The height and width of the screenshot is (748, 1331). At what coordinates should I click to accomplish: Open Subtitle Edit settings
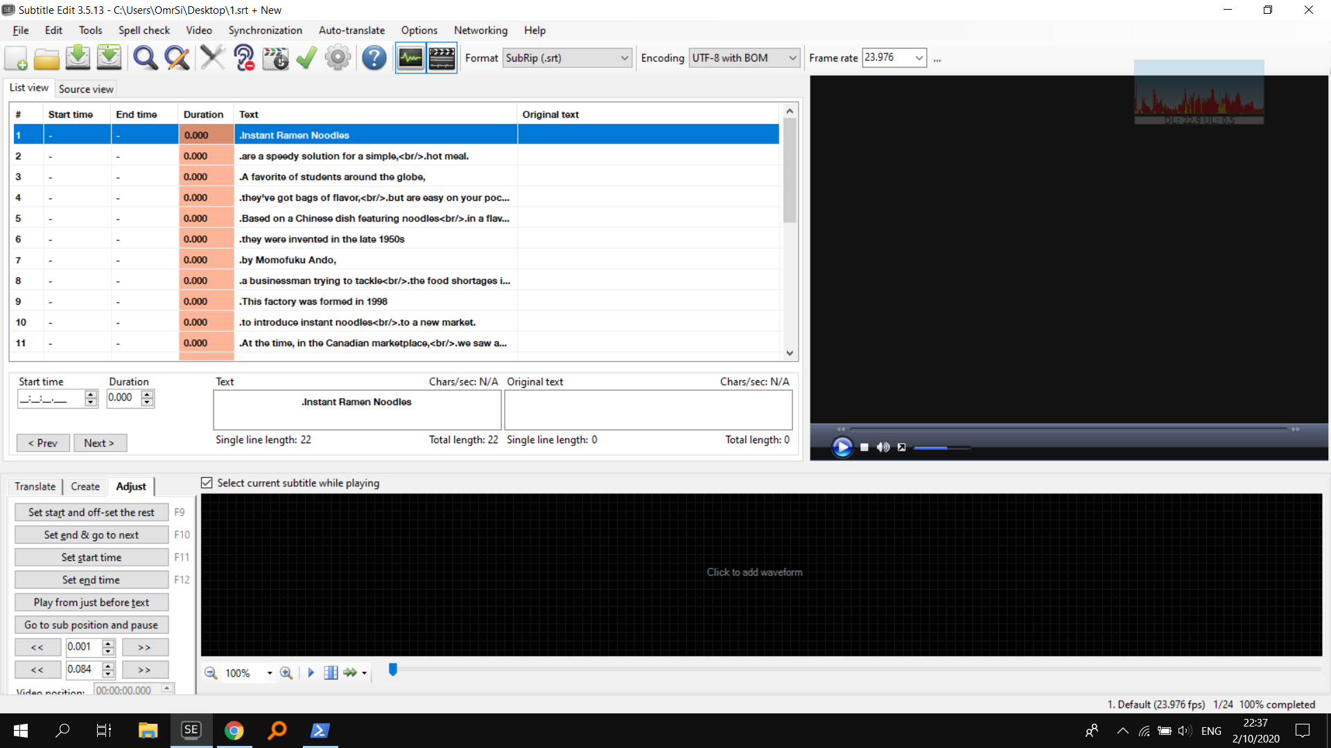pyautogui.click(x=338, y=57)
